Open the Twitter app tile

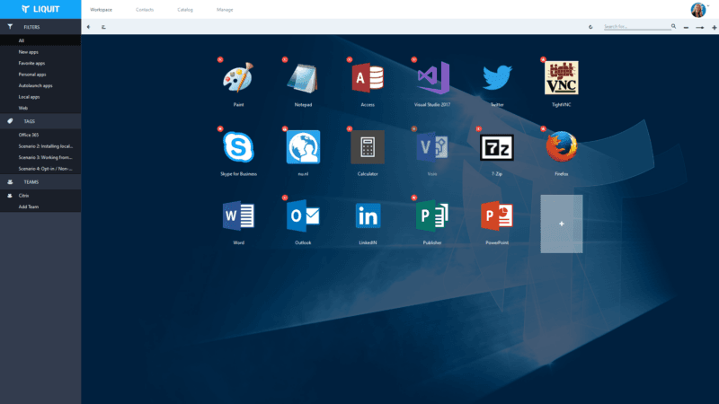tap(497, 78)
